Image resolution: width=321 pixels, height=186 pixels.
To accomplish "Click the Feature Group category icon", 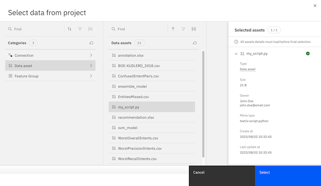I will [10, 76].
